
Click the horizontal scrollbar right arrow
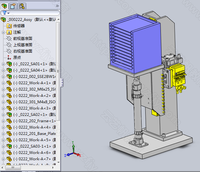pyautogui.click(x=53, y=168)
